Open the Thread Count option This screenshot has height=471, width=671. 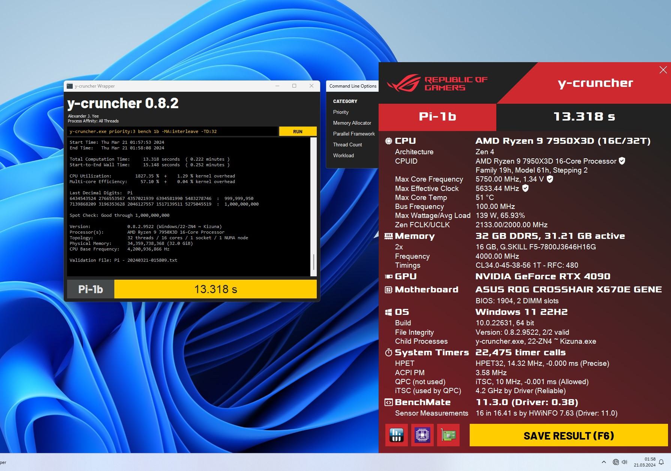347,145
